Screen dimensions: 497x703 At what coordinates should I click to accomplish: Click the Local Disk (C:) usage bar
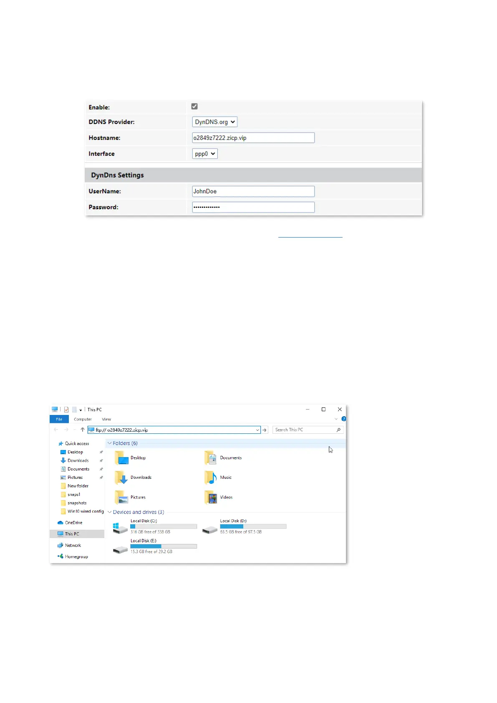pyautogui.click(x=164, y=526)
